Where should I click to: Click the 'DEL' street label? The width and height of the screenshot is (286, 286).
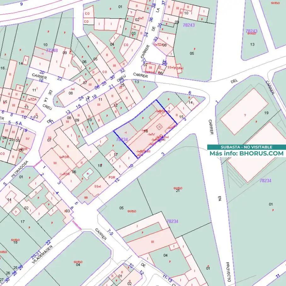[234, 81]
